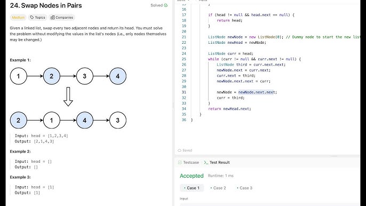
Task: Click the green Solved checkmark icon
Action: 166,5
